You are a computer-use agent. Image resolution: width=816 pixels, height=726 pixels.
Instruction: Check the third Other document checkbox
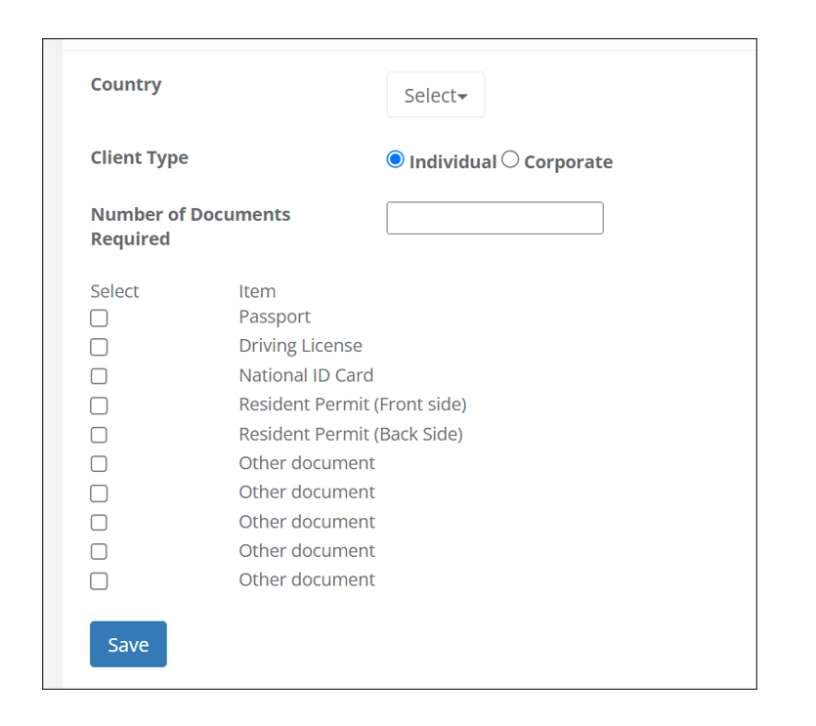coord(99,523)
